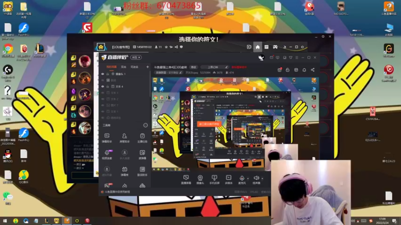Toggle visibility eye for 图片 7 source
This screenshot has width=401, height=225.
pos(103,105)
